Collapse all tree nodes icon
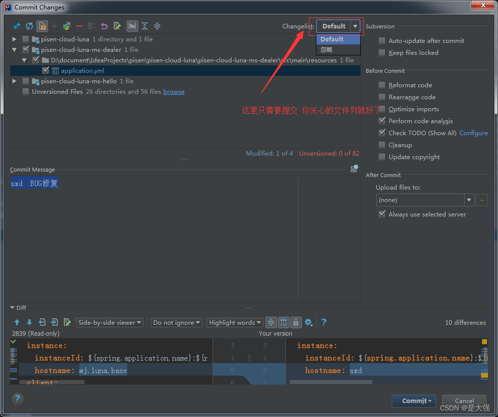The image size is (498, 417). click(x=157, y=26)
